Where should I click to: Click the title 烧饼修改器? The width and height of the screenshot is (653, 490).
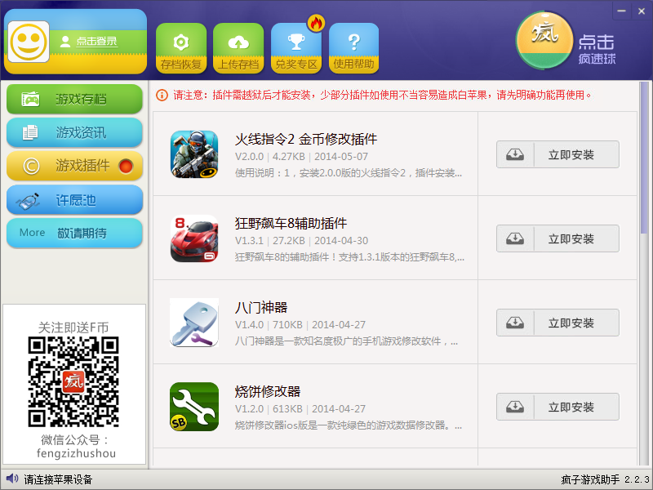point(268,392)
